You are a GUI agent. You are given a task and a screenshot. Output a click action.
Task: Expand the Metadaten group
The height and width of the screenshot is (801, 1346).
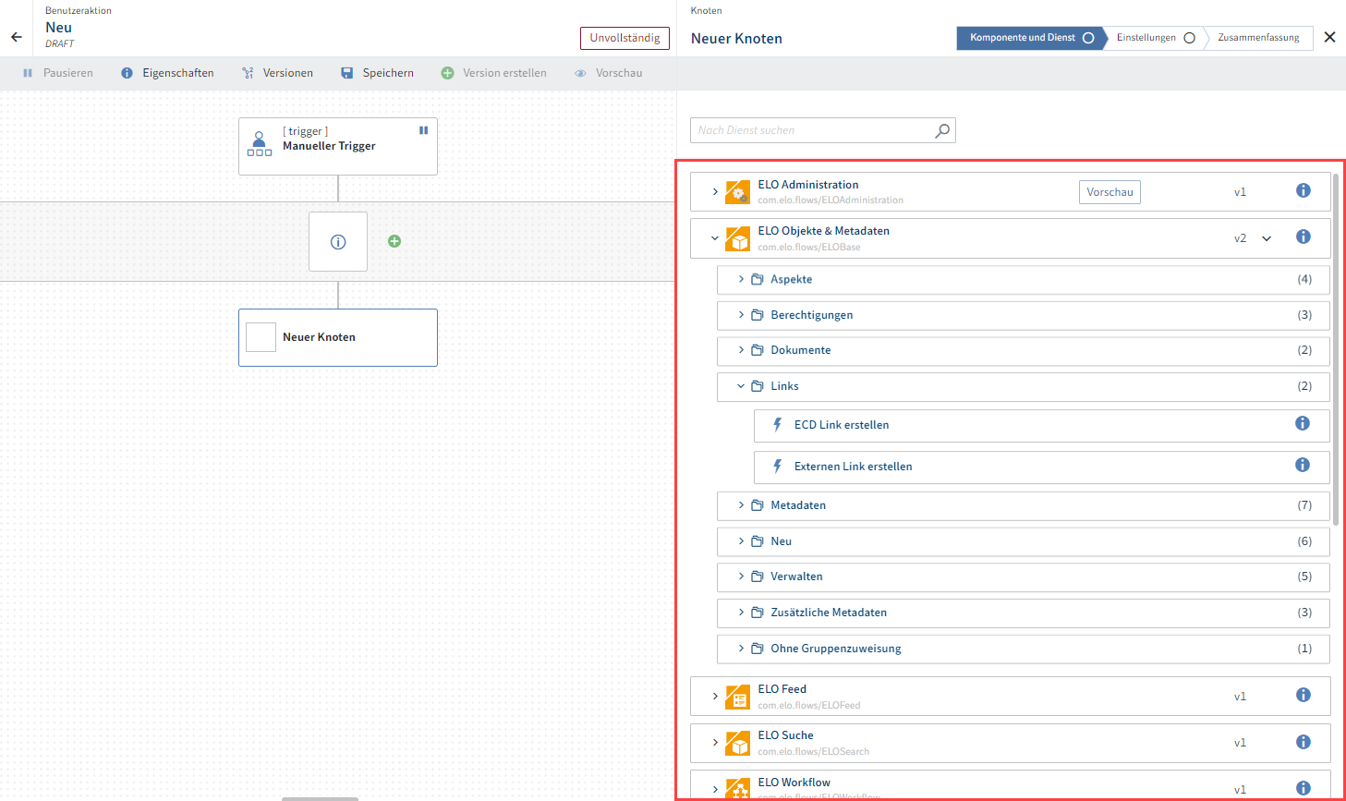741,505
